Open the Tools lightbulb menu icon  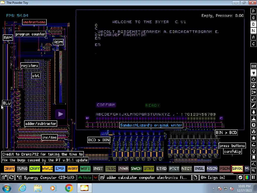coord(253,152)
